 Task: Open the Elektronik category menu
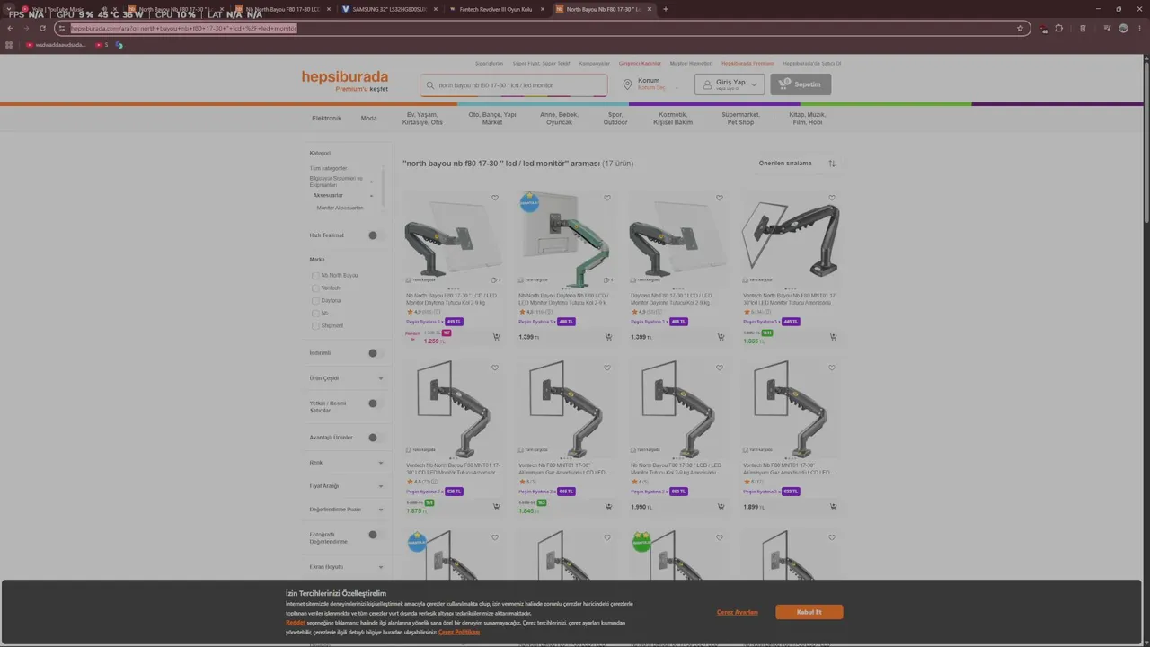tap(326, 119)
